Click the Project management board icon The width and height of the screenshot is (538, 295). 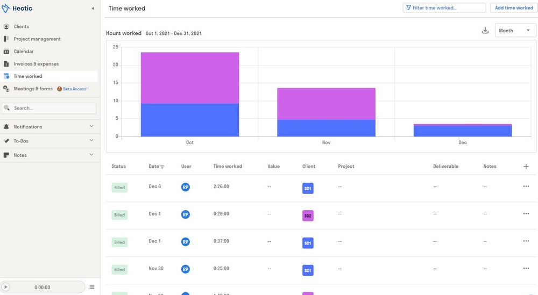(6, 39)
